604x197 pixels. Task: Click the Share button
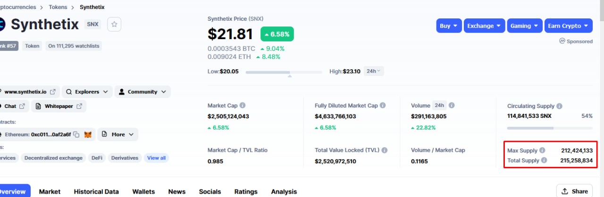click(x=574, y=191)
